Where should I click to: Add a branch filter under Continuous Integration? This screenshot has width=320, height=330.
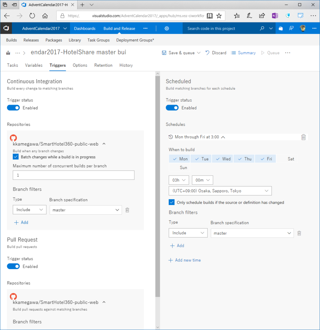point(21,222)
